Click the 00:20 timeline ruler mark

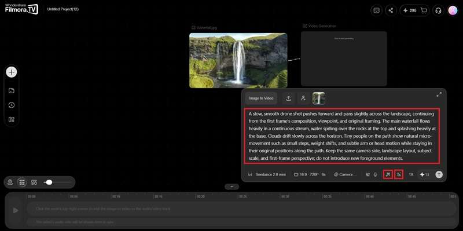pos(201,196)
